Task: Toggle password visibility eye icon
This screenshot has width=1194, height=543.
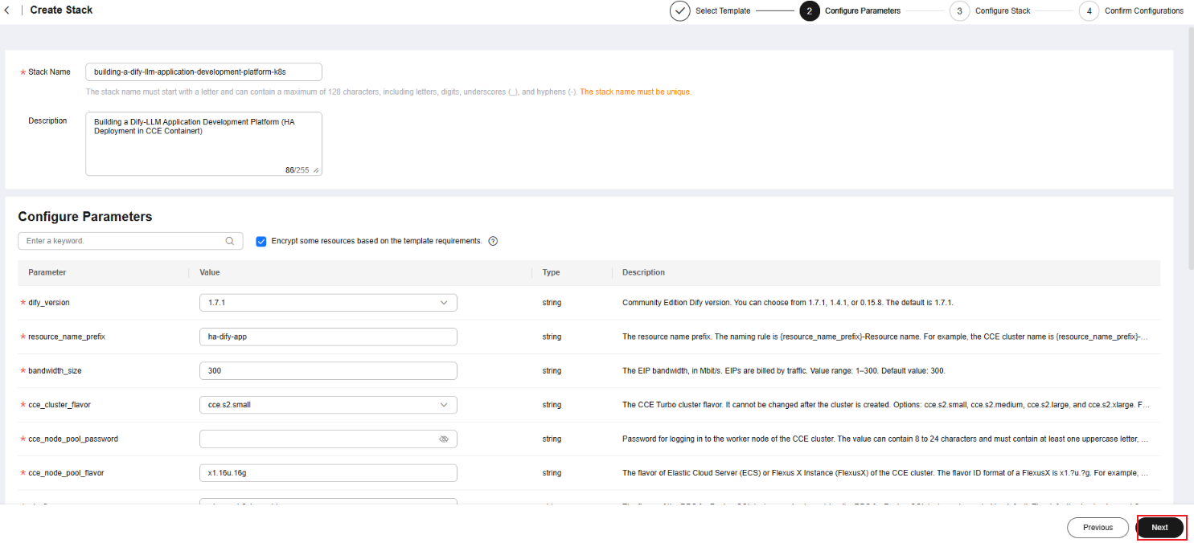Action: tap(444, 439)
